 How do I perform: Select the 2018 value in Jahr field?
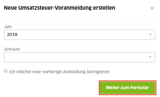coord(12,34)
